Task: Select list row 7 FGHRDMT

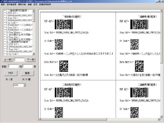Action: point(18,25)
